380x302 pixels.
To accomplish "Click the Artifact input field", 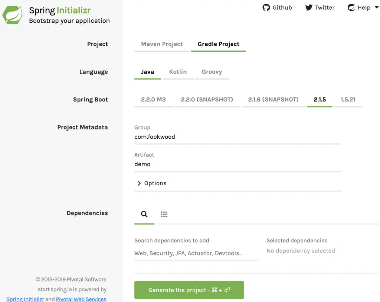I will click(237, 164).
